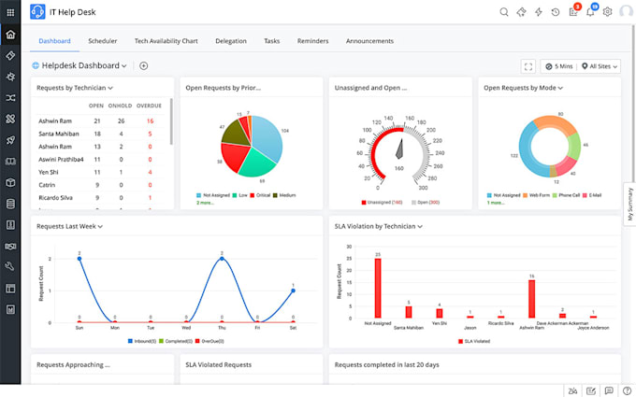Toggle SLA Violated legend item

coord(474,341)
